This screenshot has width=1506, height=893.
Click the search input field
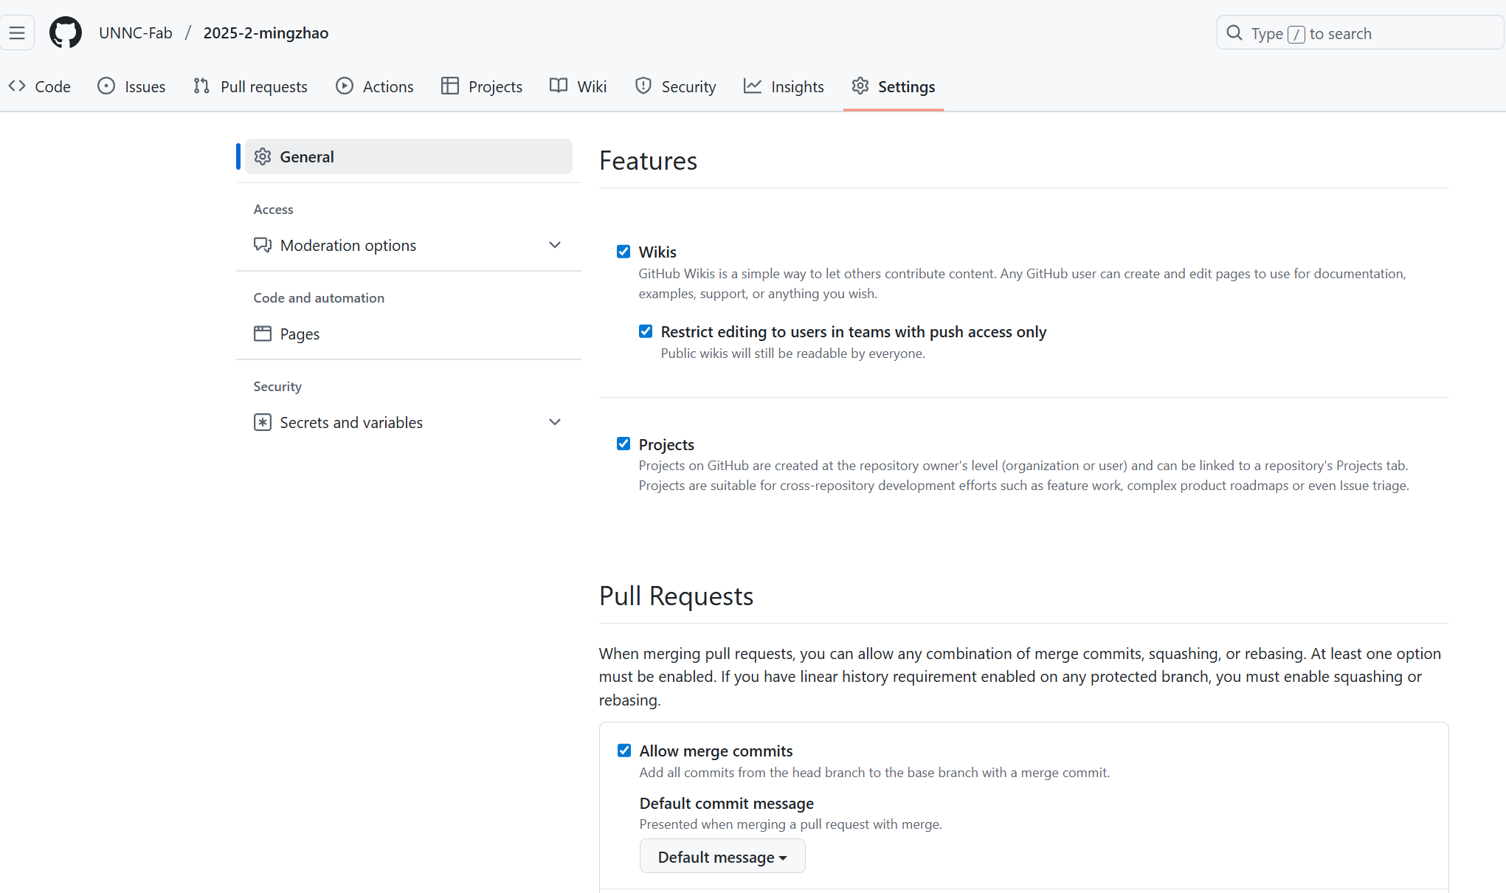[1360, 33]
